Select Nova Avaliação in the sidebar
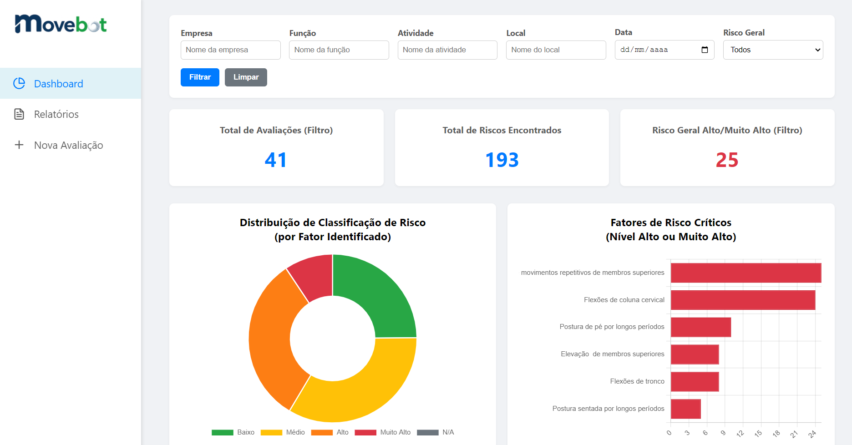This screenshot has height=445, width=852. tap(71, 145)
